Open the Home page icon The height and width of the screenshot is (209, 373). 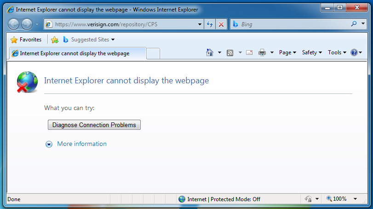210,52
